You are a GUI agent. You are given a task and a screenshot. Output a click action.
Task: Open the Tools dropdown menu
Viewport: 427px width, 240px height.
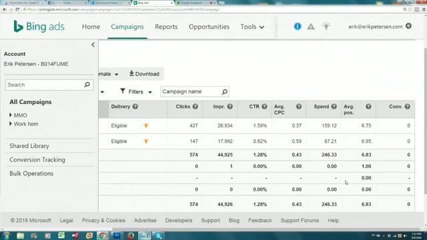point(252,27)
